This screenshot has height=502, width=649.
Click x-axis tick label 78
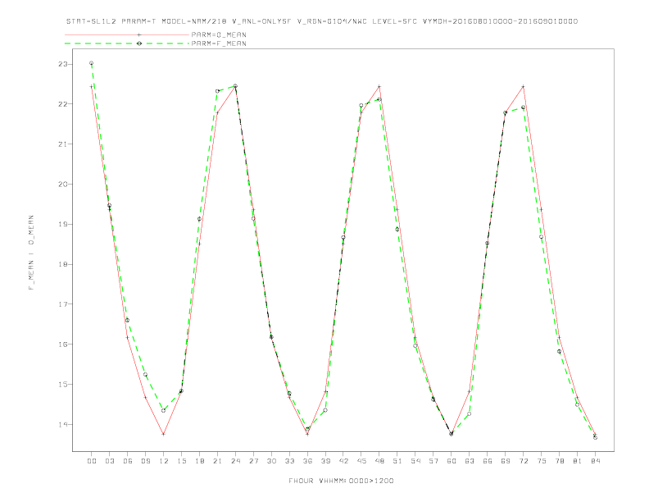coord(559,461)
